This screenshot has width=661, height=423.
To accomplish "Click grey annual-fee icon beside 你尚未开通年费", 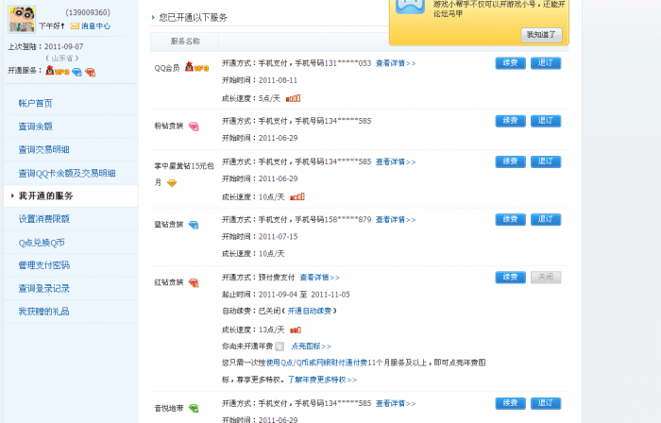I will click(x=280, y=347).
